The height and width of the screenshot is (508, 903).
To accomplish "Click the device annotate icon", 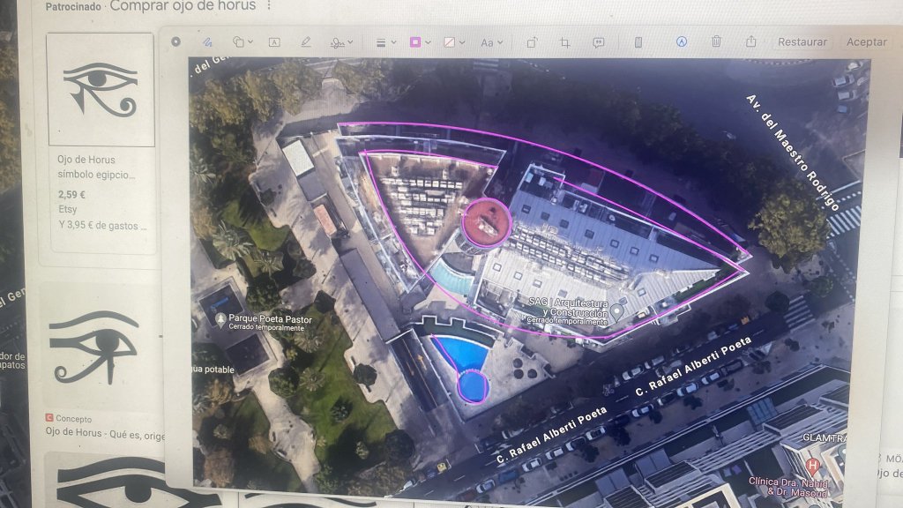I will coord(638,41).
